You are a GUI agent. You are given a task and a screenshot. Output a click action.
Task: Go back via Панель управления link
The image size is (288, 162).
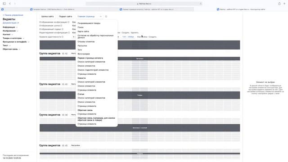point(13,15)
